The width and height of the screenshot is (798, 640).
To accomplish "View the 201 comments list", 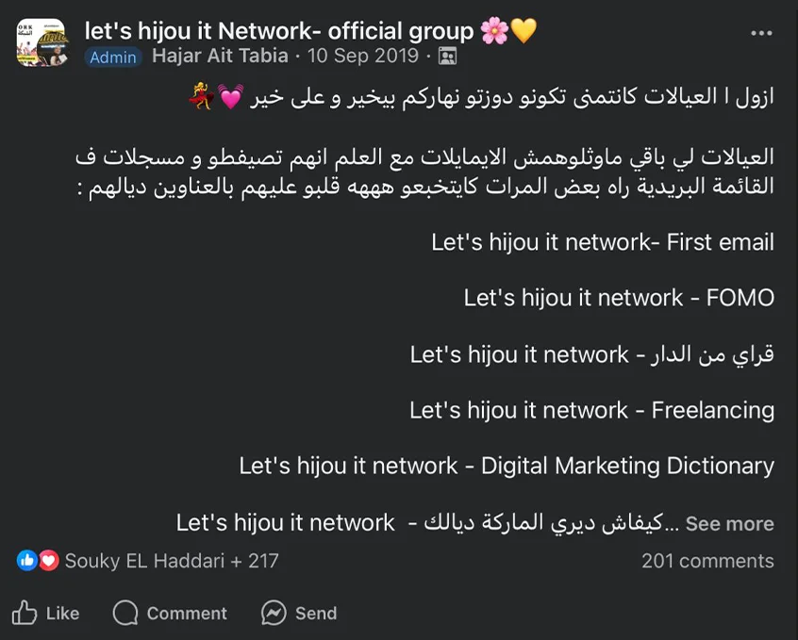I will pos(707,561).
